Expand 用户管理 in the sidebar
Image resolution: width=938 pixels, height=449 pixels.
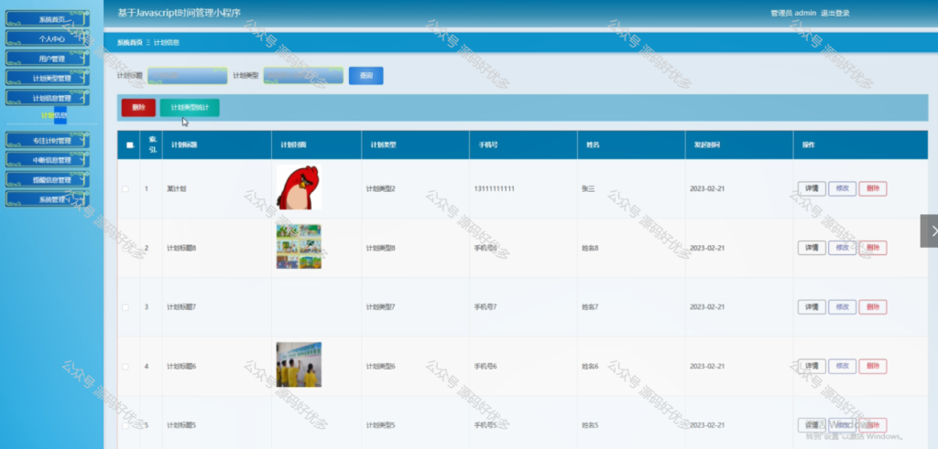[x=48, y=59]
